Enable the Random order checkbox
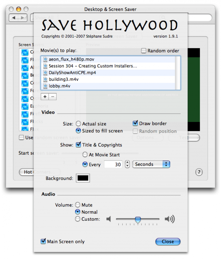The width and height of the screenshot is (221, 259). [x=144, y=51]
